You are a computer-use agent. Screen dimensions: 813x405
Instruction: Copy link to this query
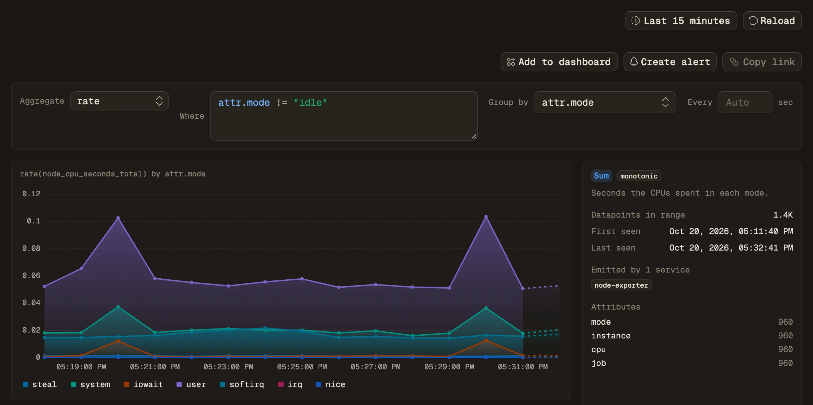coord(762,62)
